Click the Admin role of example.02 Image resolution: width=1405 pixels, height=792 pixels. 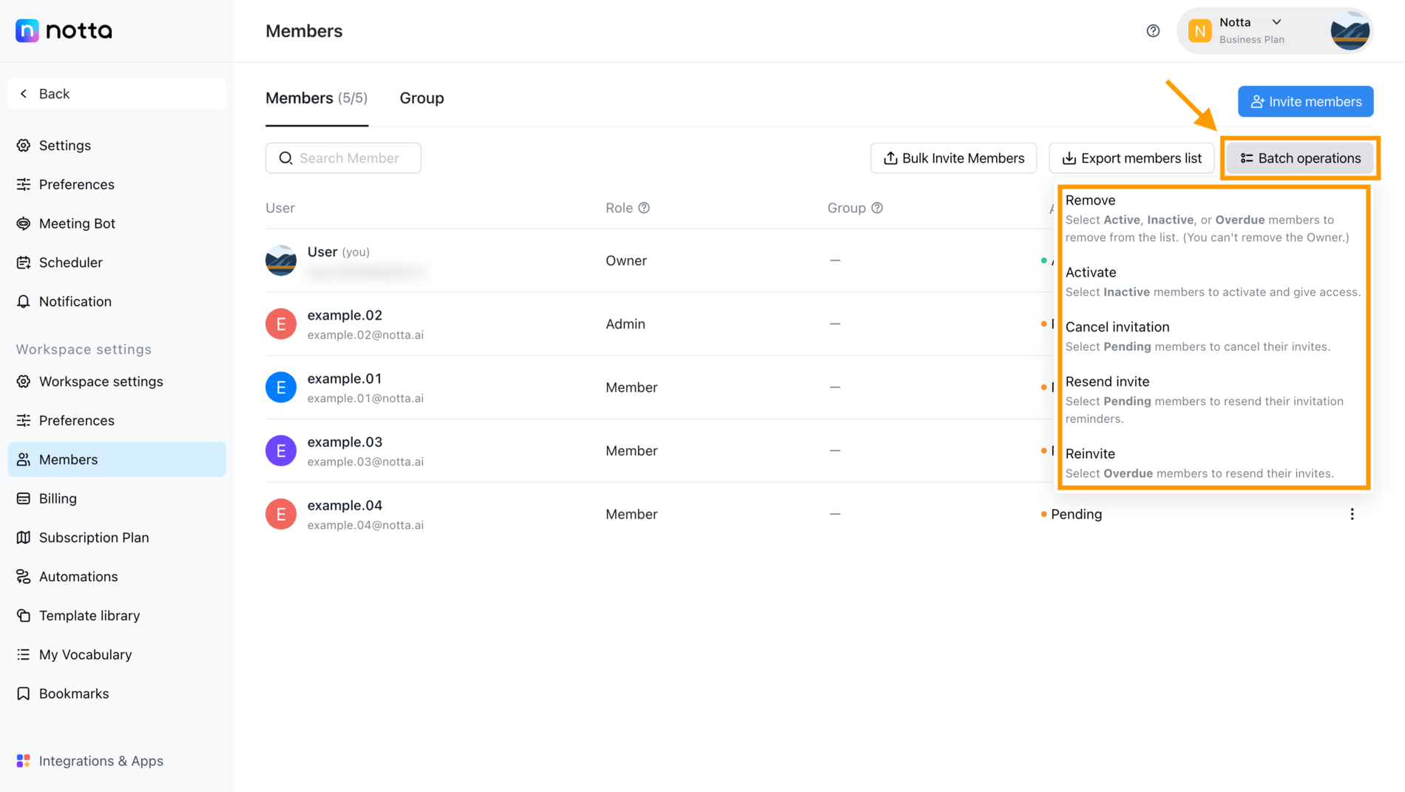[x=625, y=324]
